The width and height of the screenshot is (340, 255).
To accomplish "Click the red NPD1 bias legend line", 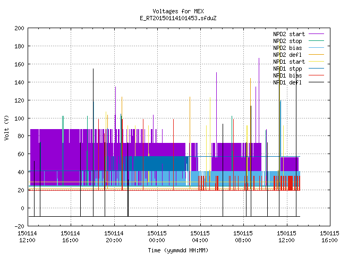I will (316, 75).
